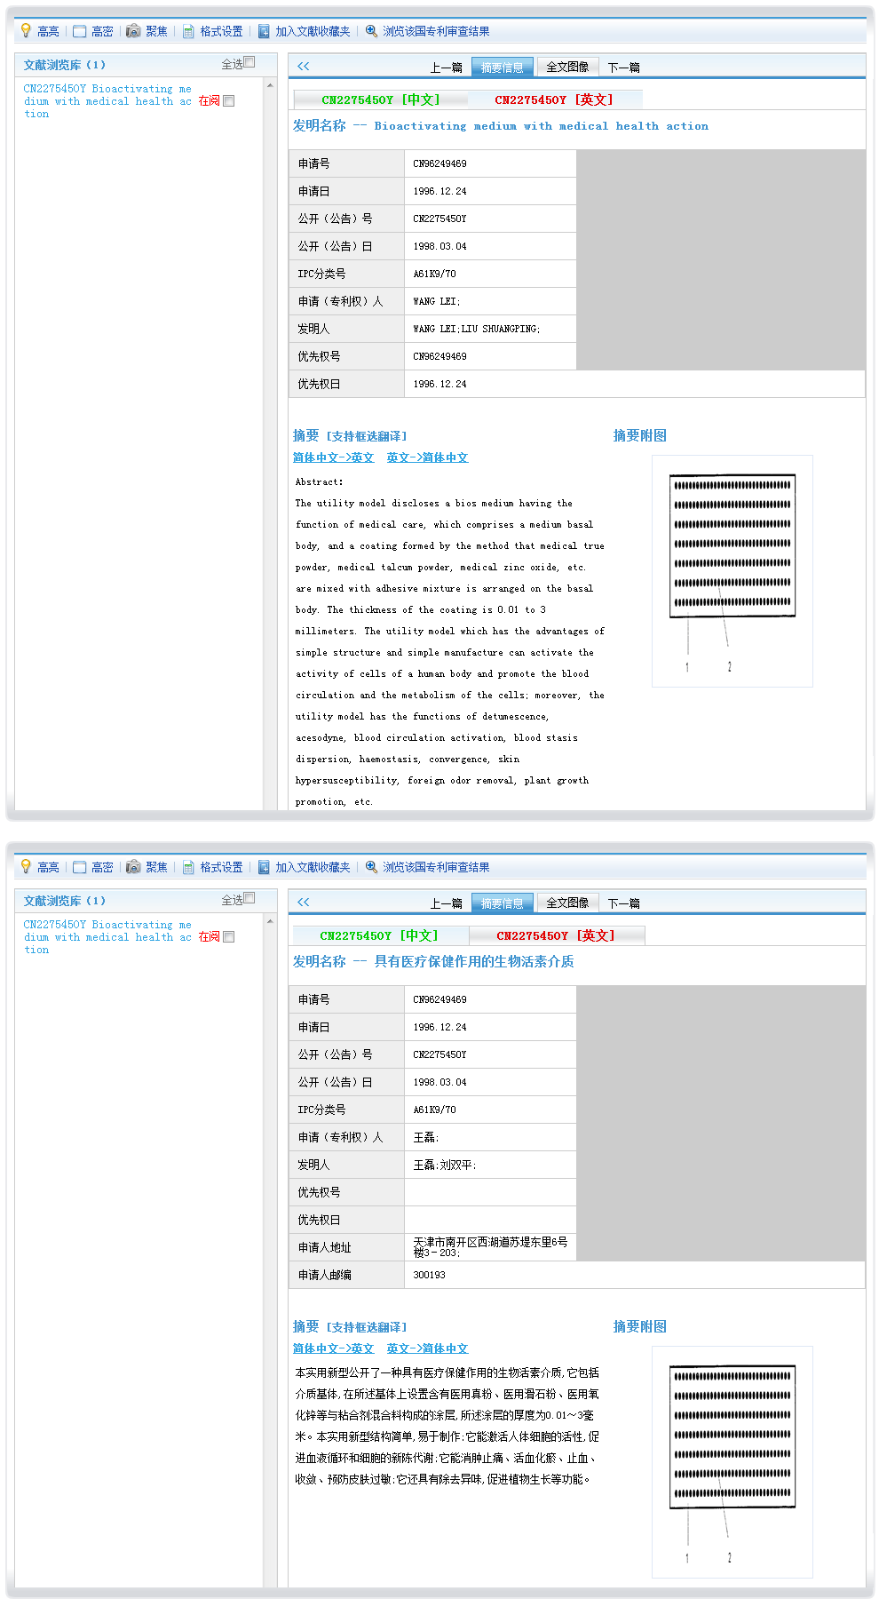Screen dimensions: 879x1599
Task: Click the 聚焦 camera icon in the lower toolbar
Action: click(x=133, y=867)
